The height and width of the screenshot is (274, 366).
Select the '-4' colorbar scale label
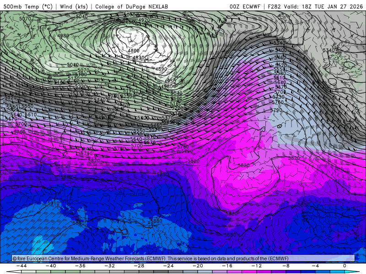pos(316,266)
